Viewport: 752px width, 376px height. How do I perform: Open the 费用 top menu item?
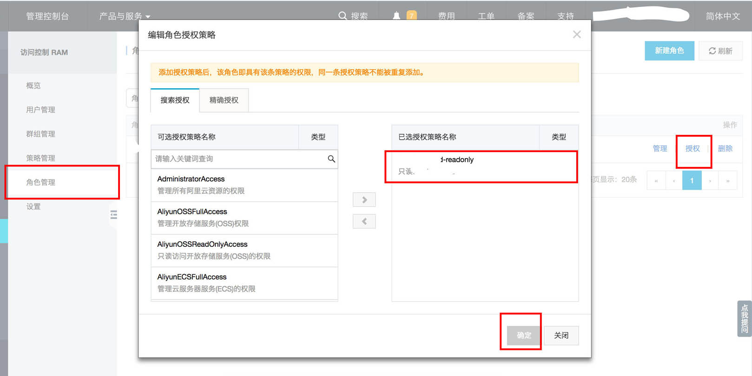447,16
